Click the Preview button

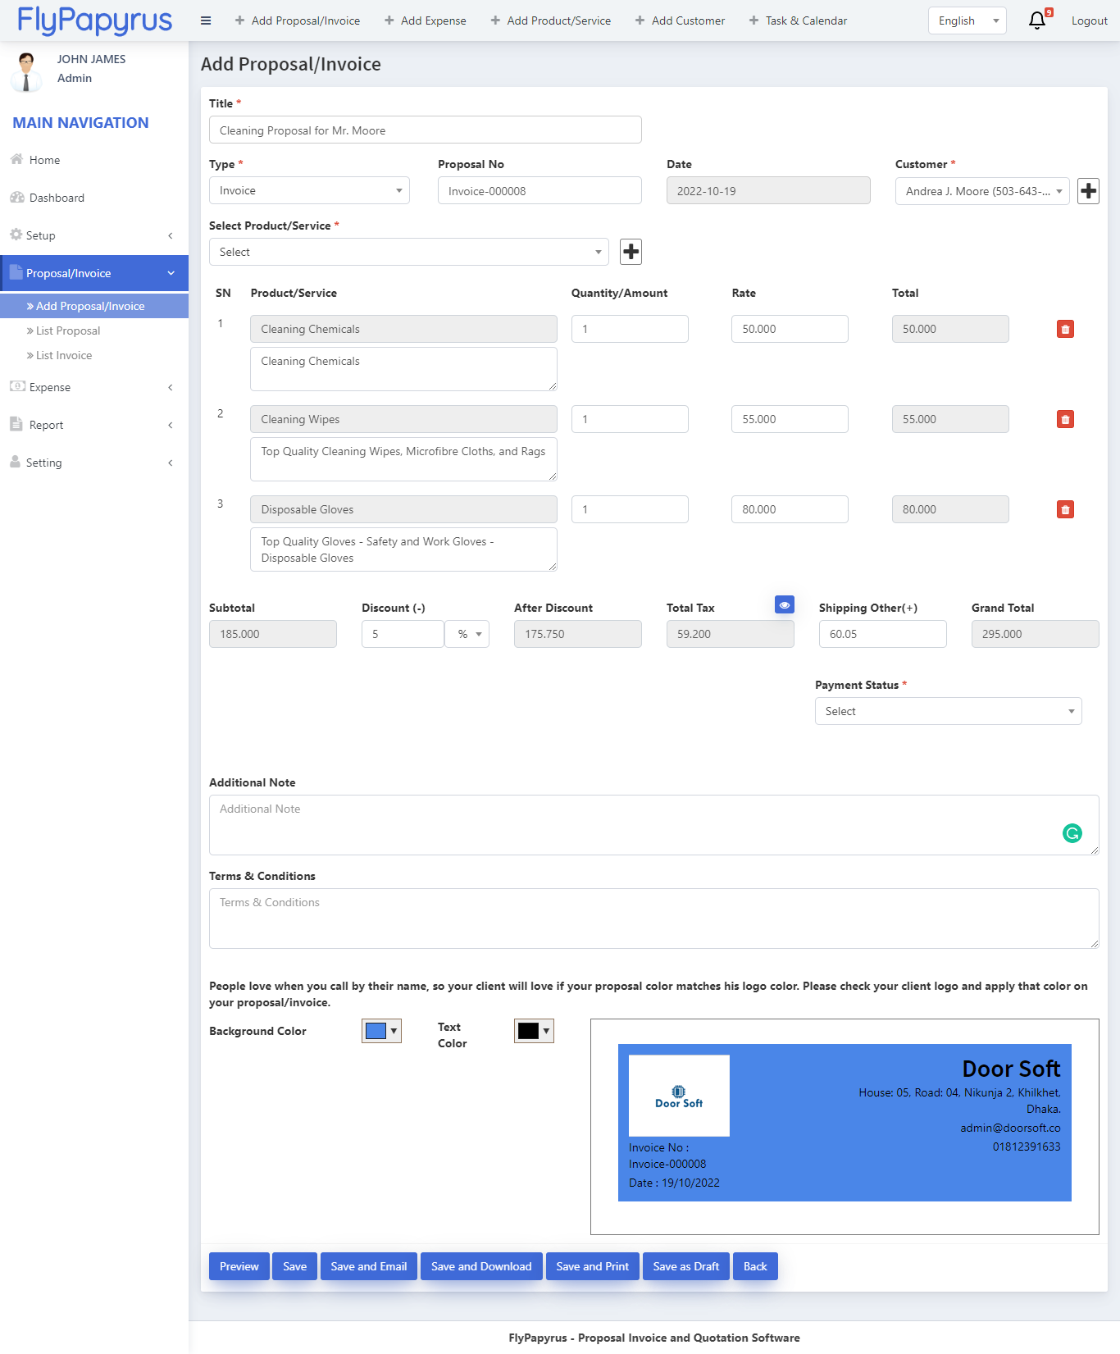pyautogui.click(x=239, y=1266)
